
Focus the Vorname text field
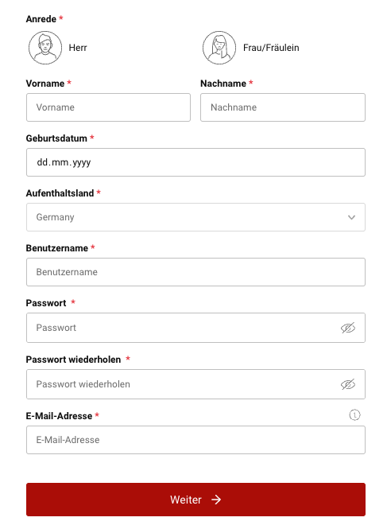pos(108,107)
